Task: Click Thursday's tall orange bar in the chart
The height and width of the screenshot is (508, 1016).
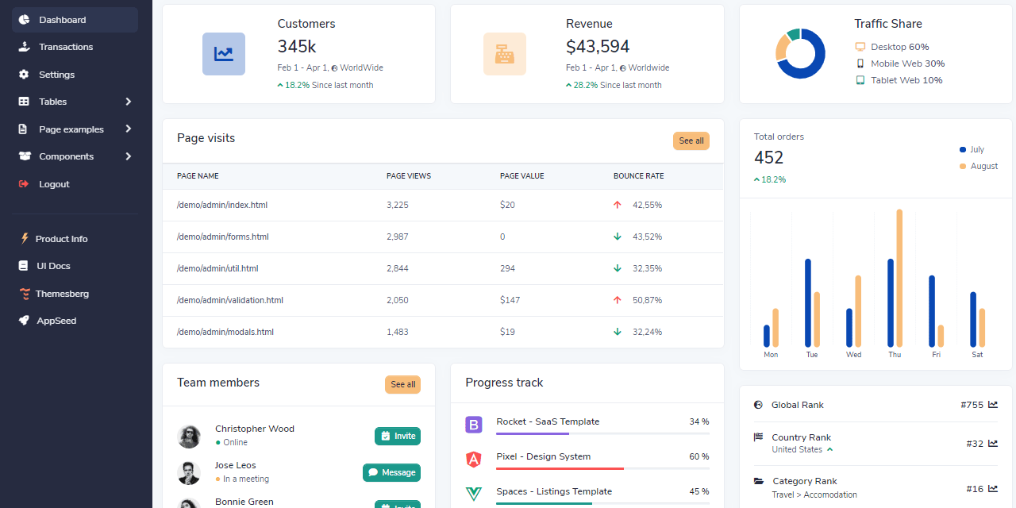Action: [x=899, y=274]
